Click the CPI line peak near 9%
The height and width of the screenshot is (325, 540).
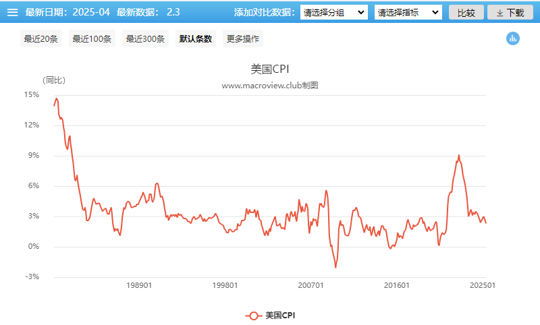tap(459, 156)
